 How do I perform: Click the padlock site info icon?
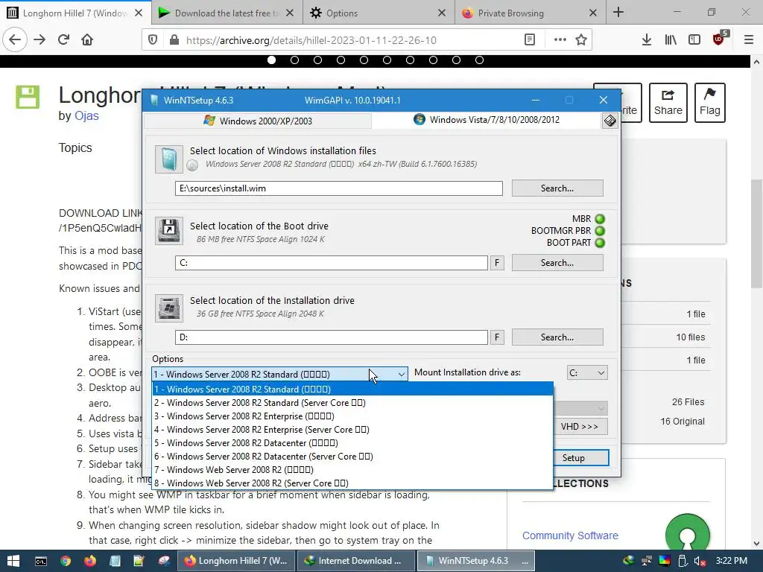[174, 40]
